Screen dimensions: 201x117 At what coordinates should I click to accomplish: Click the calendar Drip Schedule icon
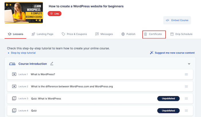coord(172,34)
